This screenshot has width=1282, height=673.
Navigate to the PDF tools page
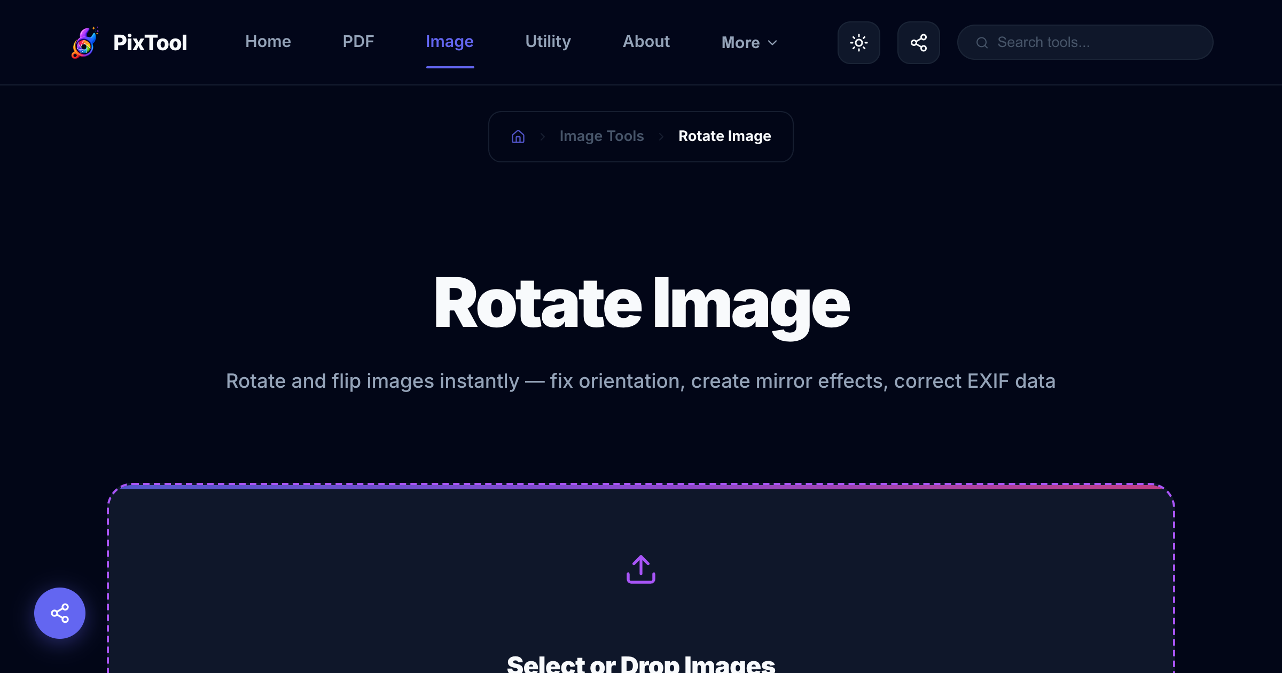coord(358,41)
